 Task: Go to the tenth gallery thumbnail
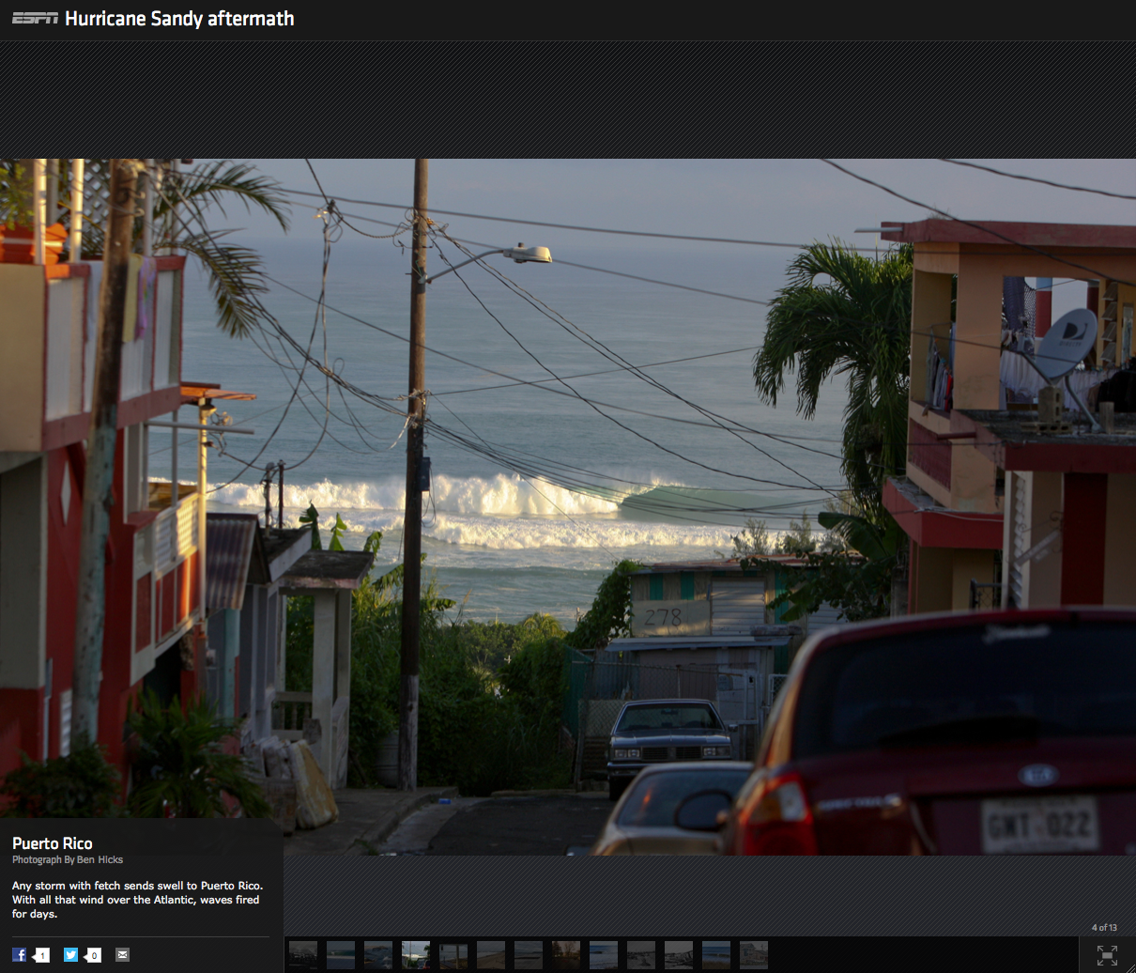pyautogui.click(x=641, y=955)
